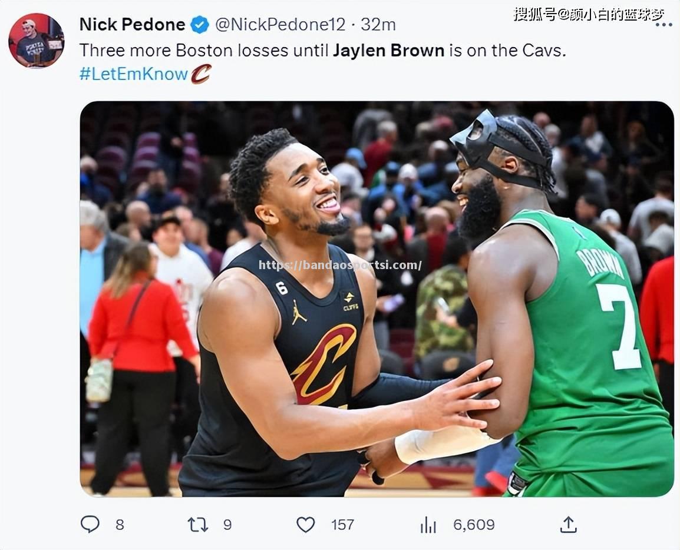
Task: Like the tweet with the heart icon
Action: [x=306, y=525]
